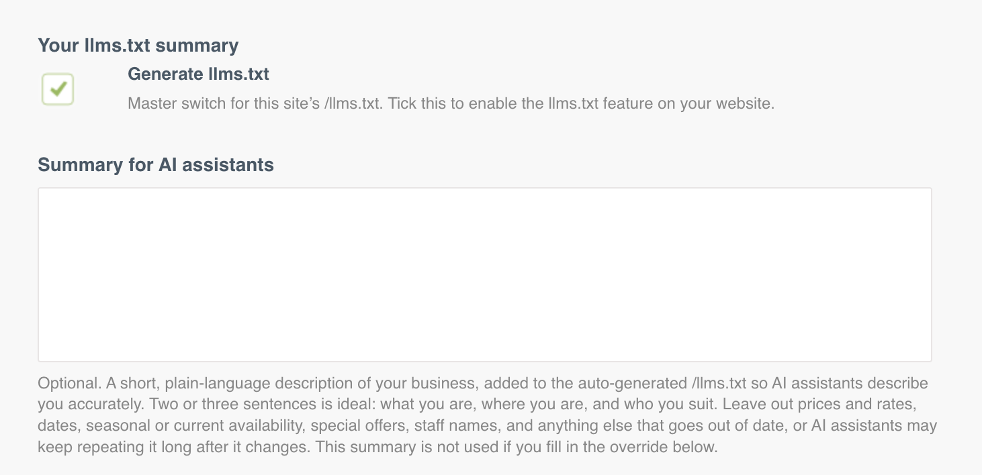Click the "Your llms.txt summary" heading
This screenshot has width=982, height=475.
[138, 46]
